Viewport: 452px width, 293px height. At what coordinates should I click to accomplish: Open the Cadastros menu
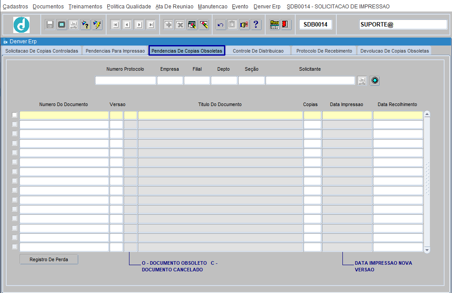tap(15, 6)
